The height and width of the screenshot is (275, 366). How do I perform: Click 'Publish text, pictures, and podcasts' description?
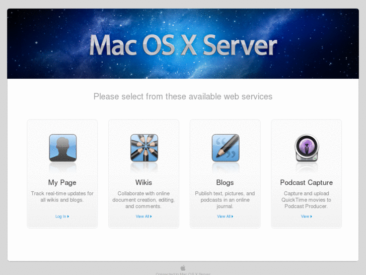click(225, 200)
